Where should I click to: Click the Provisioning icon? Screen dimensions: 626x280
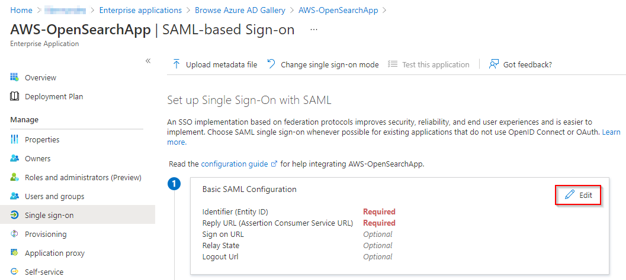coord(15,234)
